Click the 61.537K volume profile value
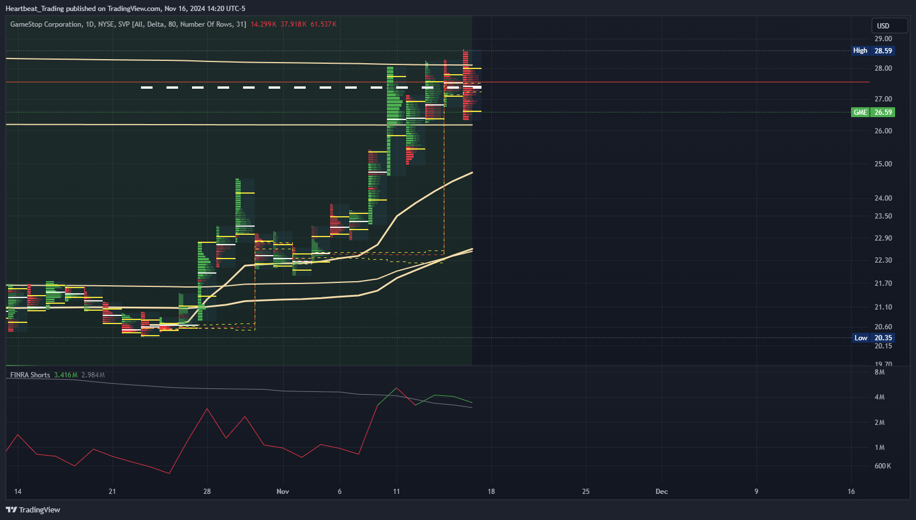 323,24
